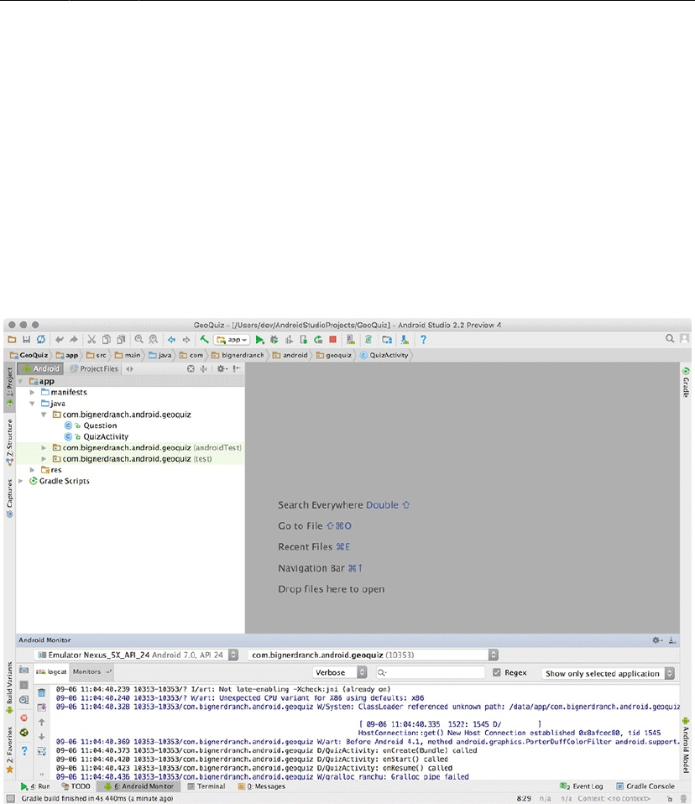Click the Help question mark in toolbar
This screenshot has width=695, height=804.
[423, 339]
